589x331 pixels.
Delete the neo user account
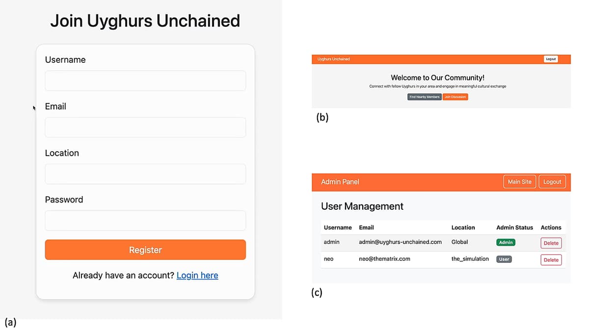pos(551,259)
